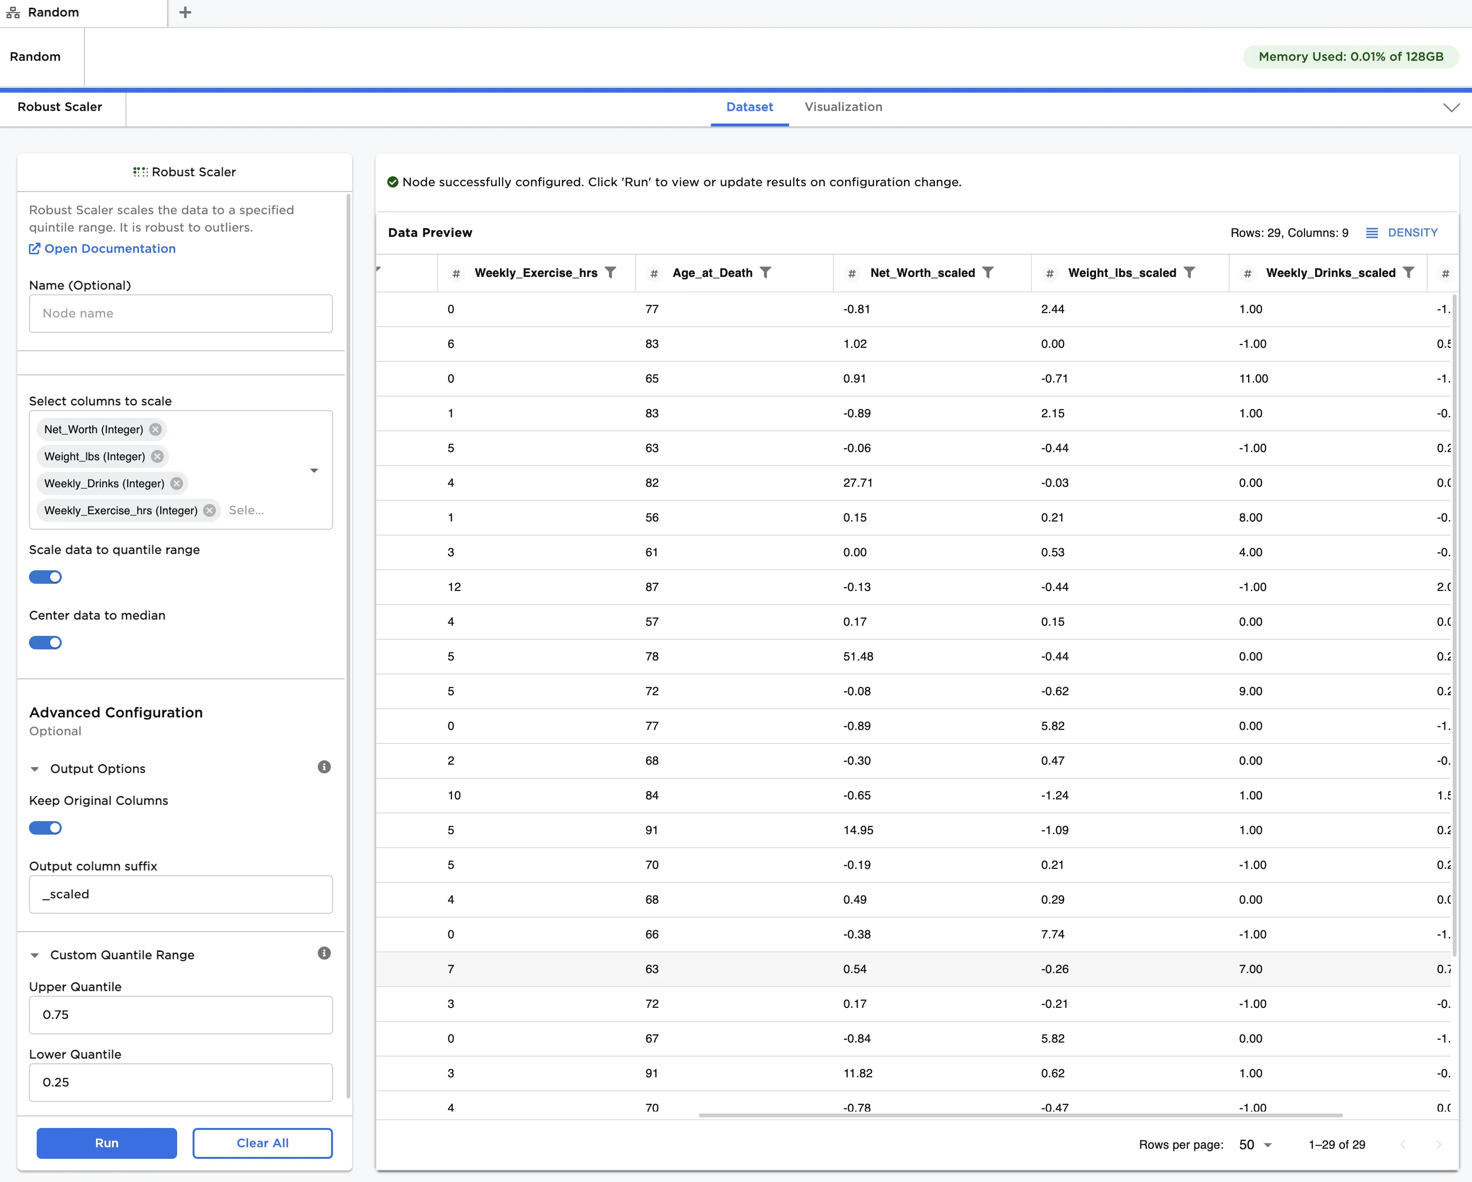Collapse the Output Options section
This screenshot has height=1182, width=1472.
[35, 769]
